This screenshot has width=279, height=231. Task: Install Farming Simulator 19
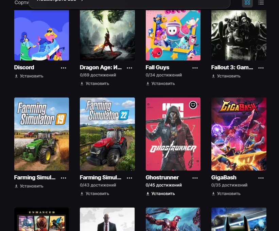[29, 186]
